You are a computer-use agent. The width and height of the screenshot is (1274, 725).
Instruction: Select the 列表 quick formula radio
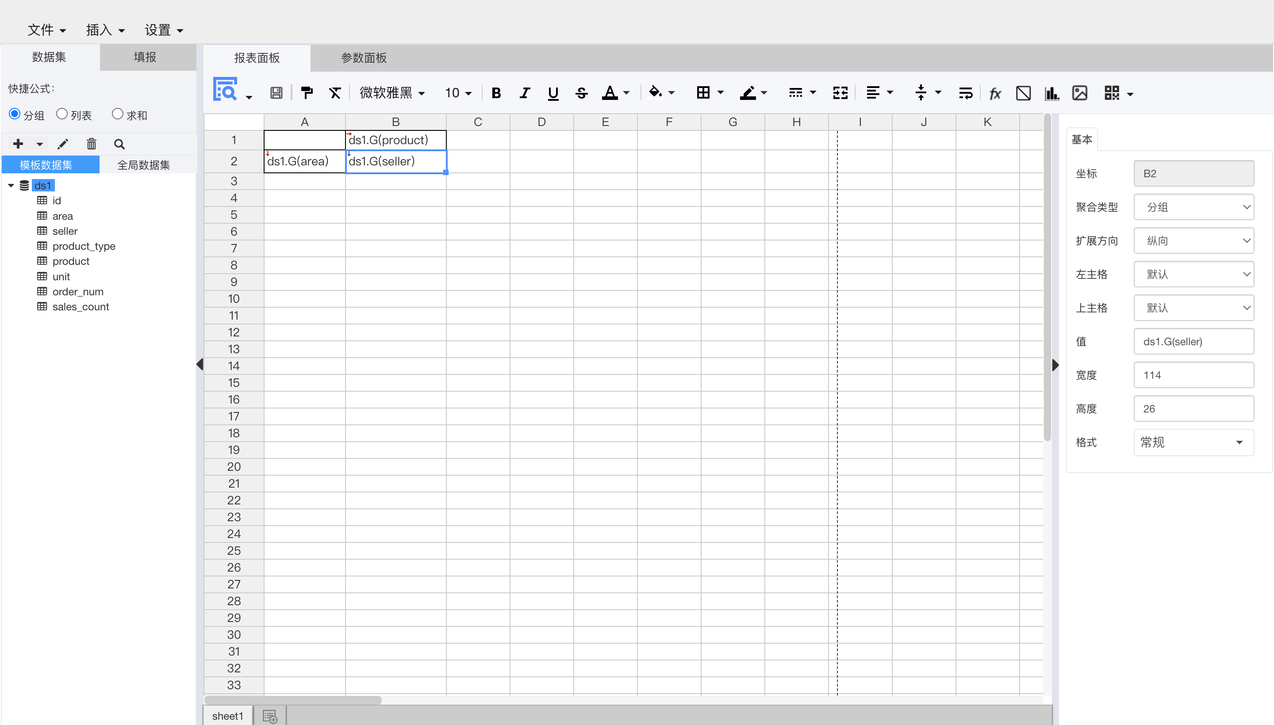click(62, 114)
